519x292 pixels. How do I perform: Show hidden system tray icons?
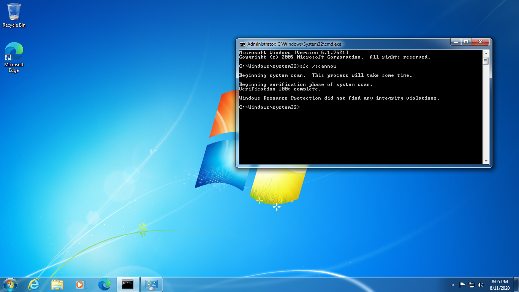453,284
